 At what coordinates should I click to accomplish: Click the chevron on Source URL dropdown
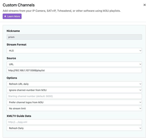coord(140,64)
